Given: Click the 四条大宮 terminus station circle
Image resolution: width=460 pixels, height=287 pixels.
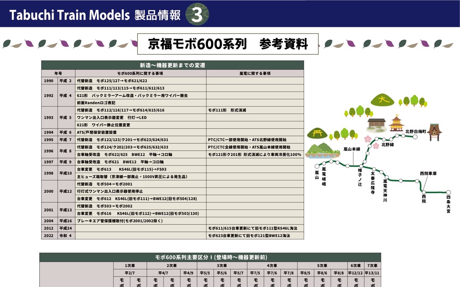Looking at the screenshot, I should click(x=448, y=192).
